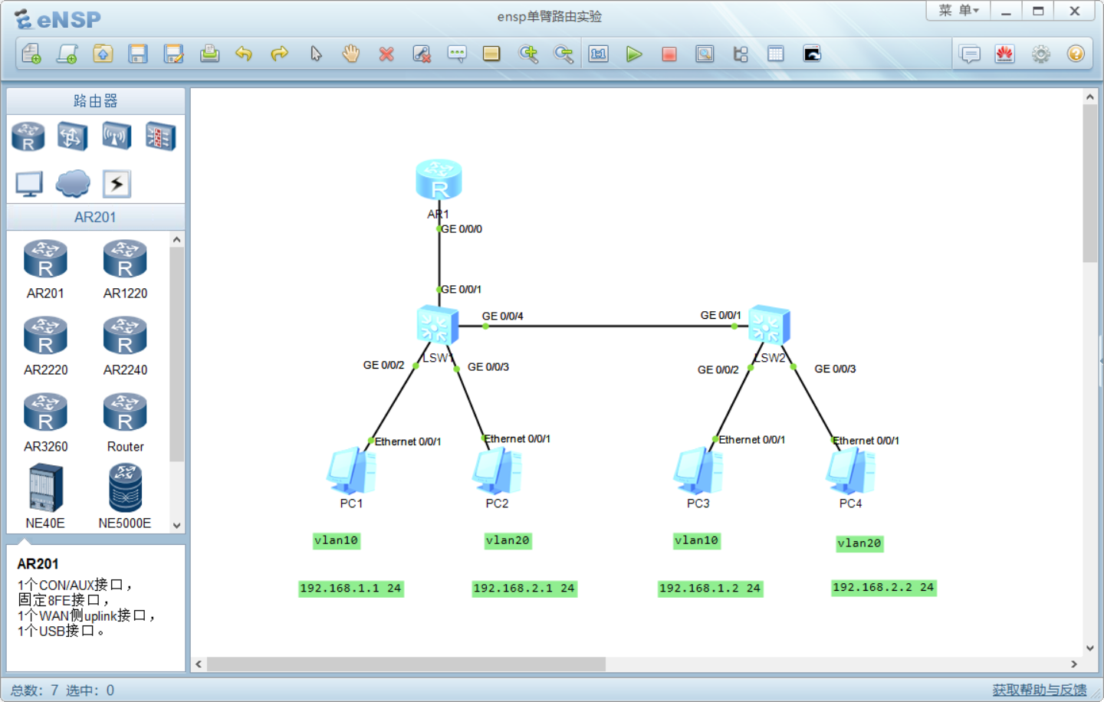Click the yellow rectangle palette icon
The width and height of the screenshot is (1104, 702).
click(x=491, y=54)
